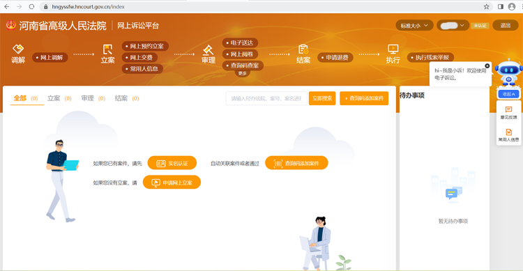Image resolution: width=523 pixels, height=271 pixels.
Task: Go forward in browser
Action: point(19,7)
